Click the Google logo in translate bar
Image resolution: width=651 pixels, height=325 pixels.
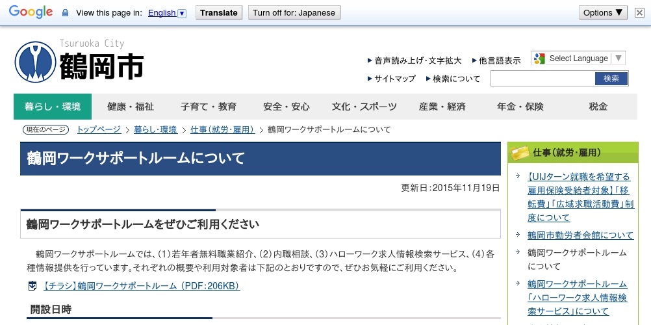click(31, 12)
